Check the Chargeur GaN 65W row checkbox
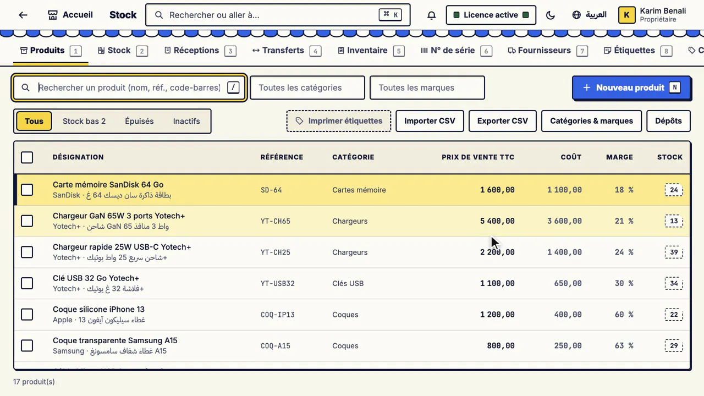704x396 pixels. [27, 221]
